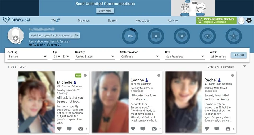
Task: Click the 13% profile completion ring
Action: pyautogui.click(x=130, y=36)
